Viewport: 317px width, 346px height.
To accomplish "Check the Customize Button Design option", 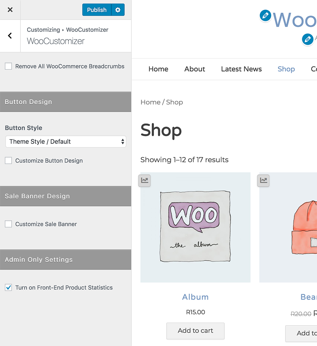I will coord(8,160).
